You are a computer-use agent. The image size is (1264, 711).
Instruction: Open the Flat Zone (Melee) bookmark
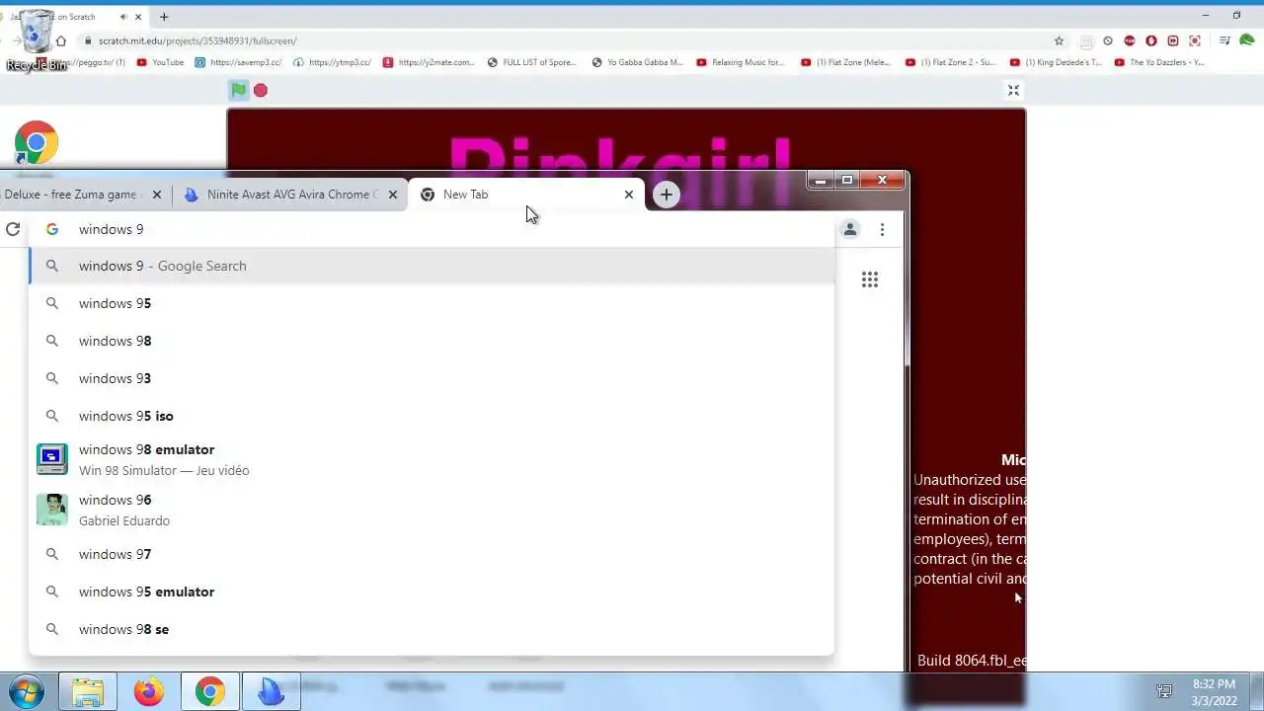tap(845, 62)
